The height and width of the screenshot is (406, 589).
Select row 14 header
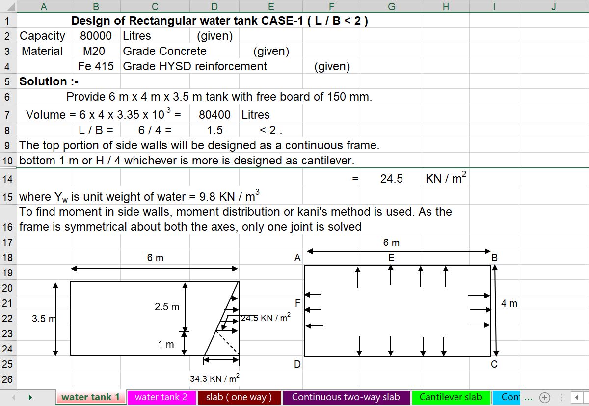7,179
